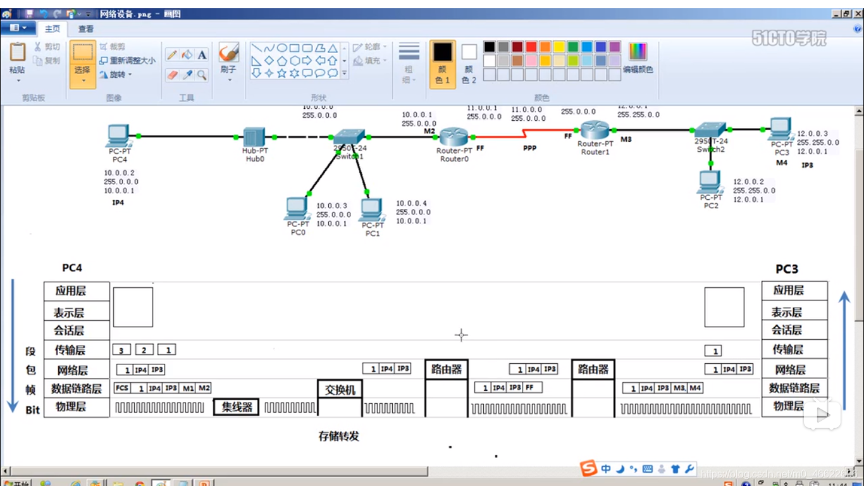The image size is (864, 486).
Task: Pick the yellow color swatch
Action: click(x=559, y=47)
